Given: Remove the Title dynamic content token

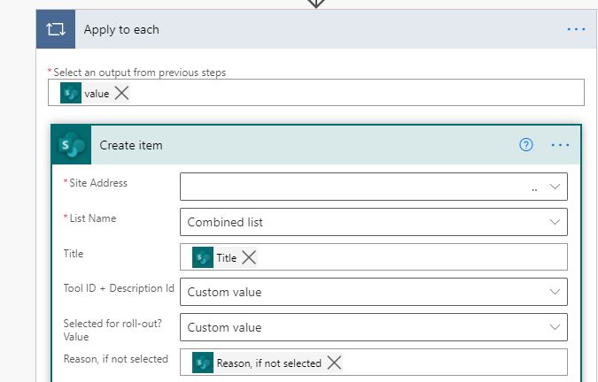Looking at the screenshot, I should pos(250,257).
